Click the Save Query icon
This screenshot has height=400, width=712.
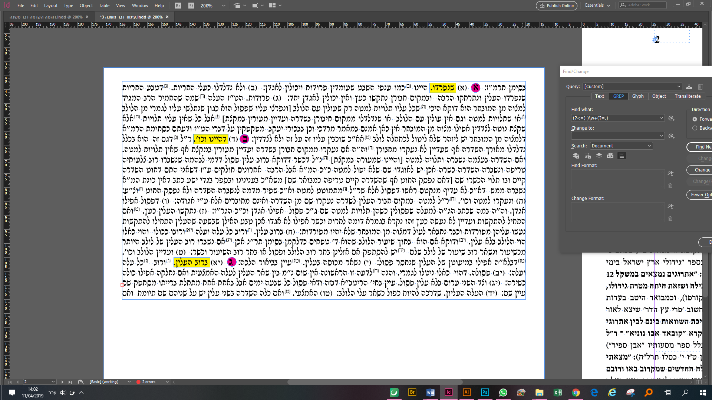pyautogui.click(x=689, y=87)
